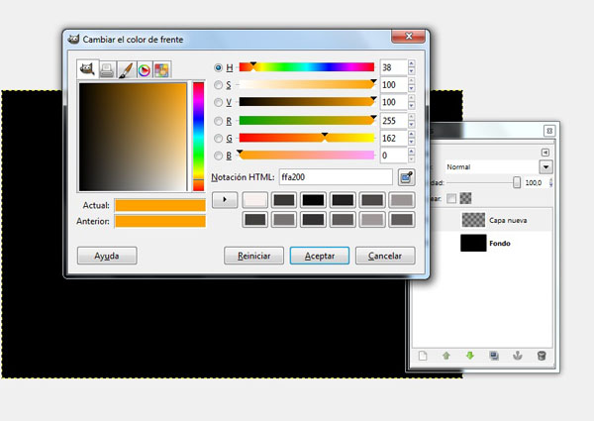Click inside the large color gradient square

tap(133, 137)
